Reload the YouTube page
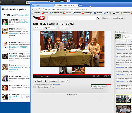Viewport: 132px width, 113px height. point(40,9)
